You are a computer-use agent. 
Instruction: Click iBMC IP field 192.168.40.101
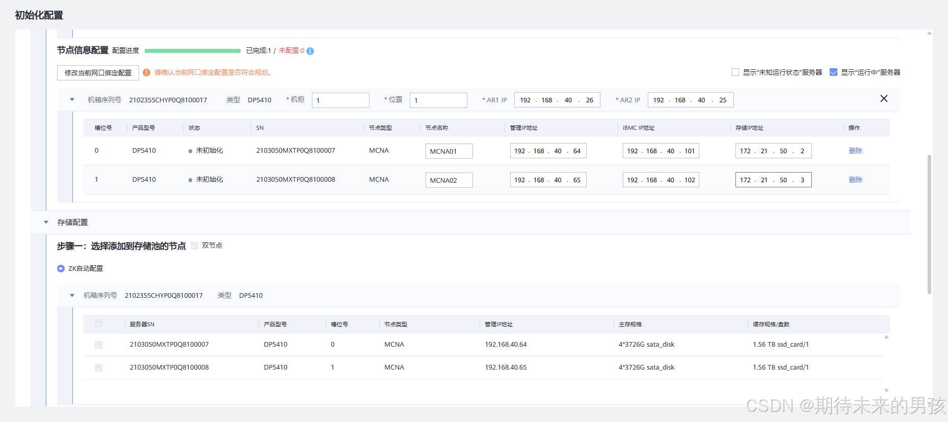(661, 151)
